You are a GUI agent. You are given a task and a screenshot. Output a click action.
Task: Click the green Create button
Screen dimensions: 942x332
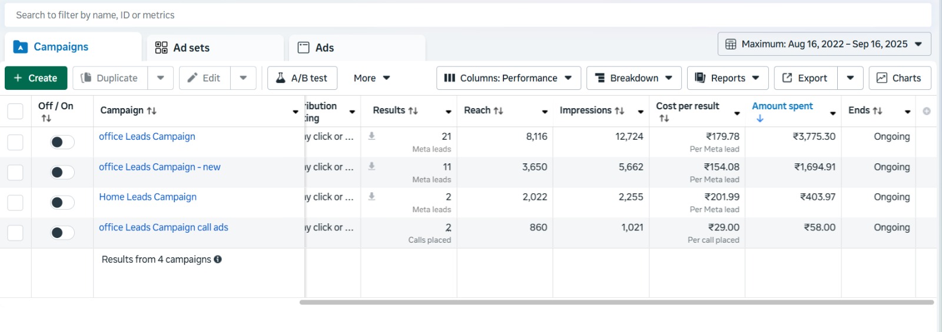pos(36,78)
